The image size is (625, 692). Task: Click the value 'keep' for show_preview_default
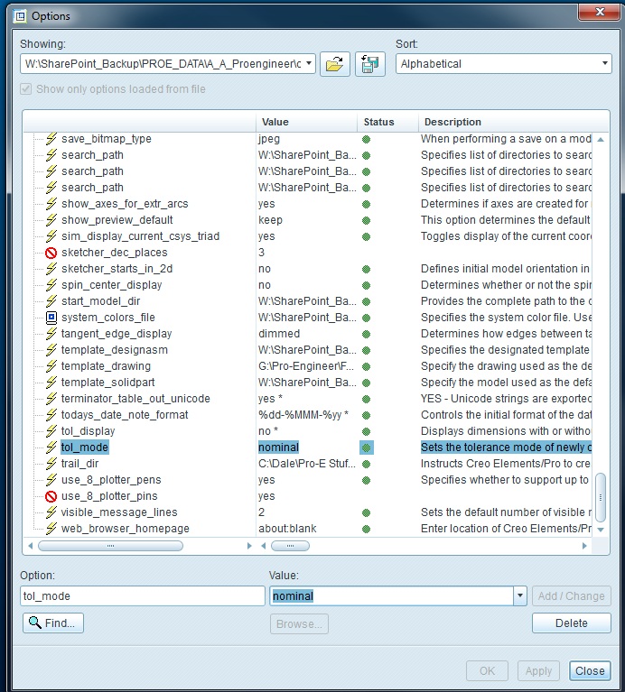tap(270, 220)
